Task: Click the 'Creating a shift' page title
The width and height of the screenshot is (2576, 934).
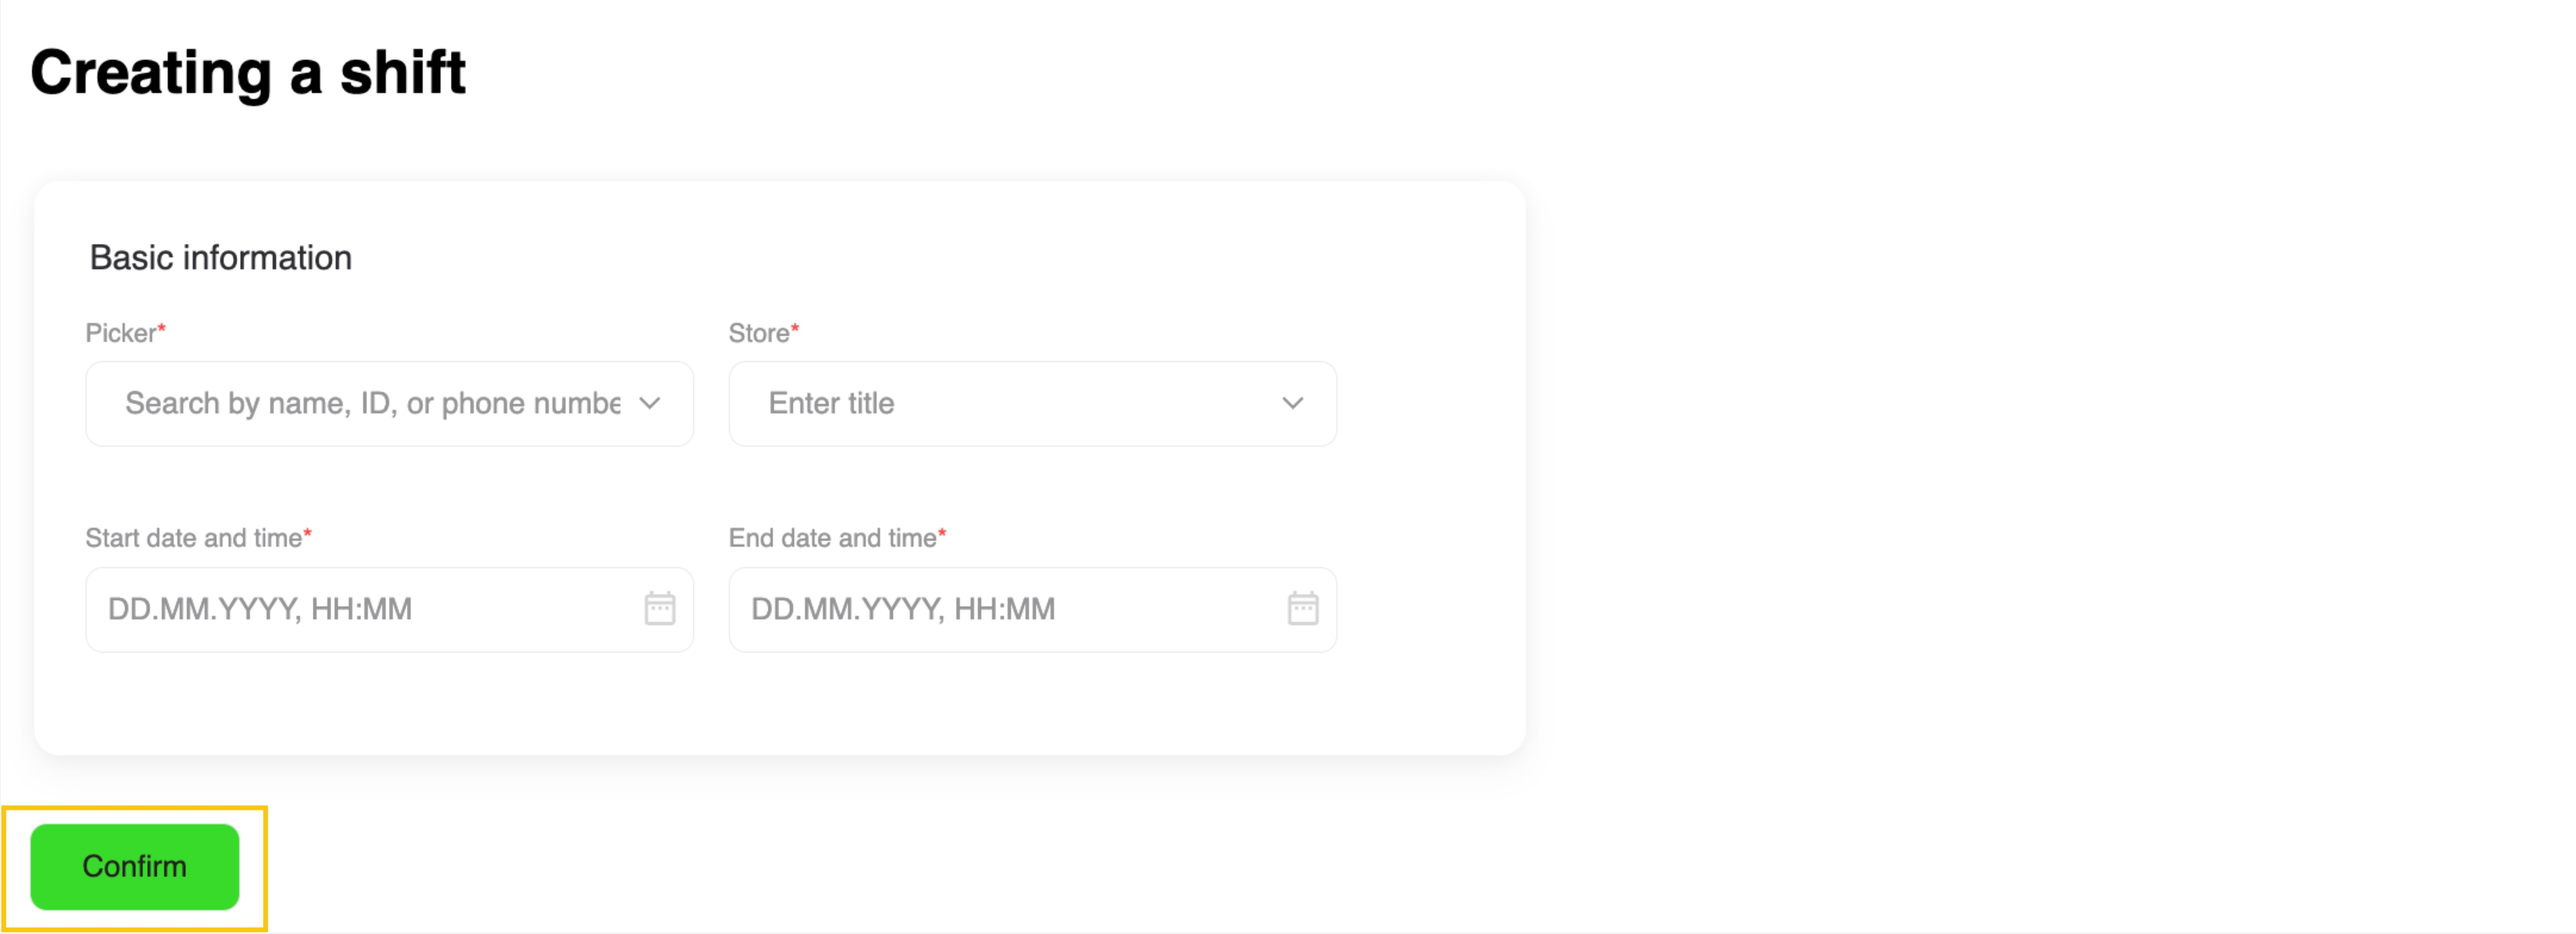Action: point(248,73)
